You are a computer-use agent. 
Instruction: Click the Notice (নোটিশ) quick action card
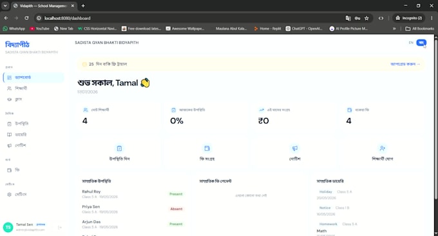click(x=295, y=153)
